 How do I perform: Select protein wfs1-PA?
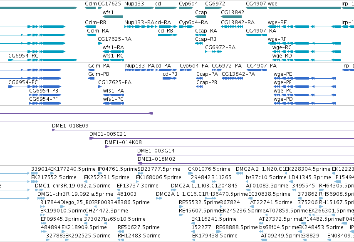pyautogui.click(x=114, y=91)
